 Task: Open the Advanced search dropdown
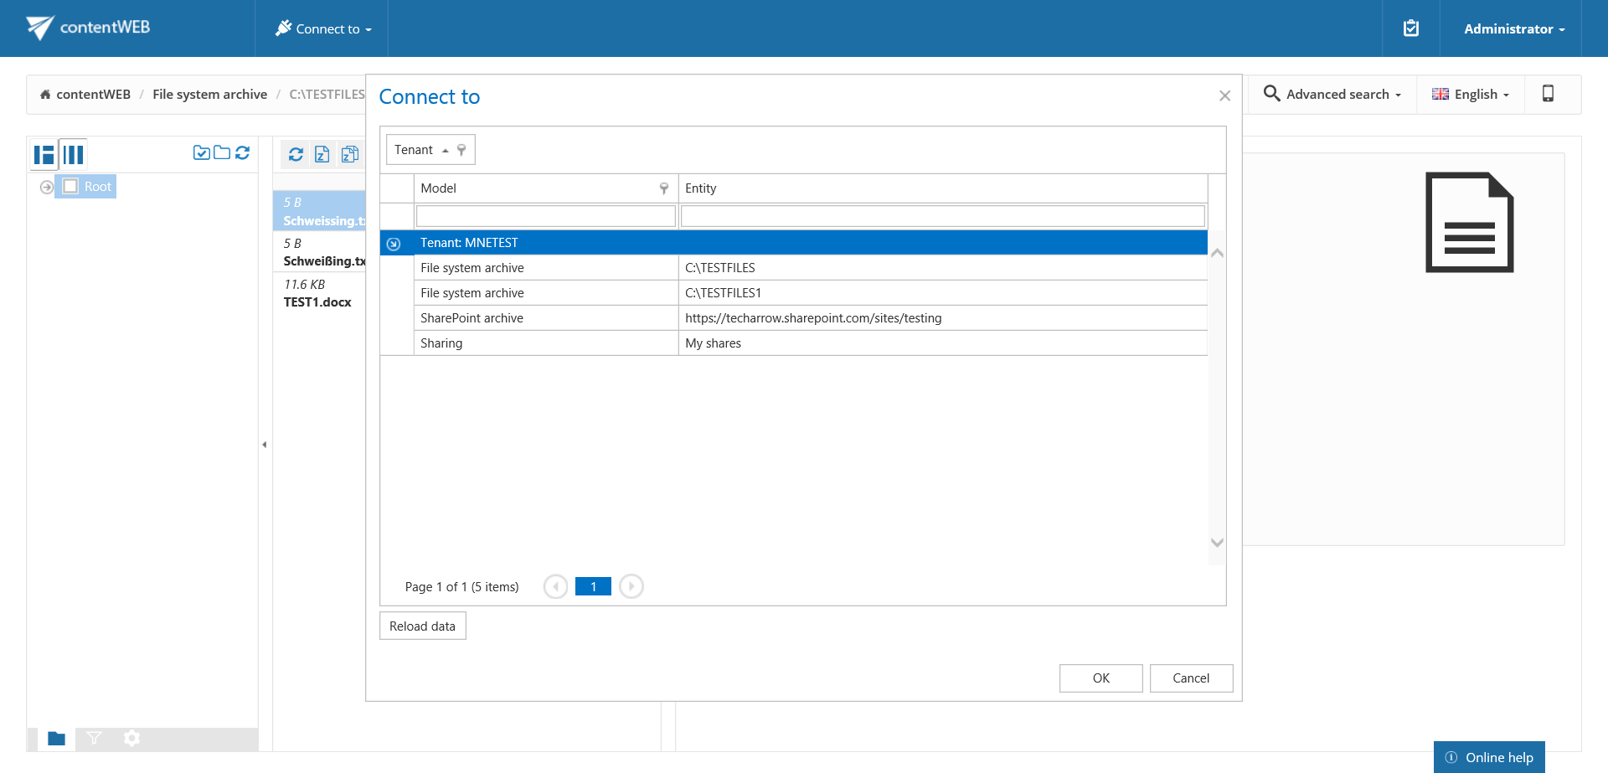tap(1332, 94)
